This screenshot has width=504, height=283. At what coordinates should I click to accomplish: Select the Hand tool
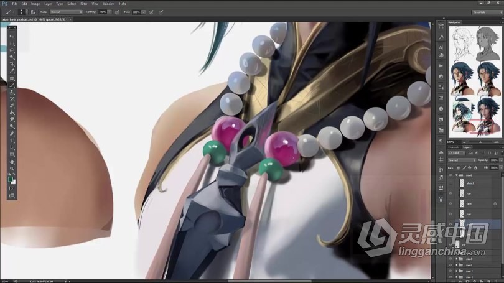pos(12,162)
